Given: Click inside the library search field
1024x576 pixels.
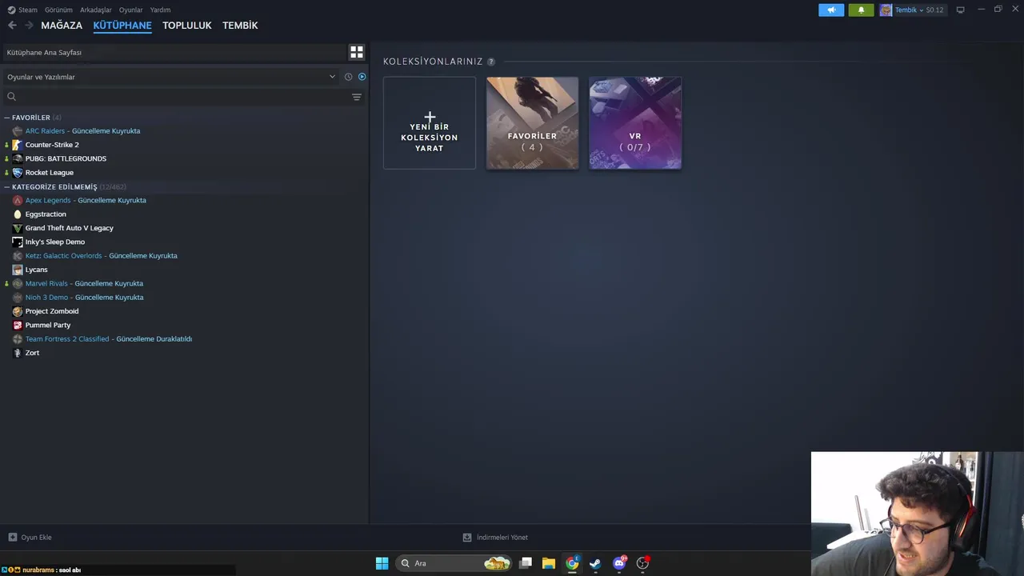Looking at the screenshot, I should coord(183,97).
